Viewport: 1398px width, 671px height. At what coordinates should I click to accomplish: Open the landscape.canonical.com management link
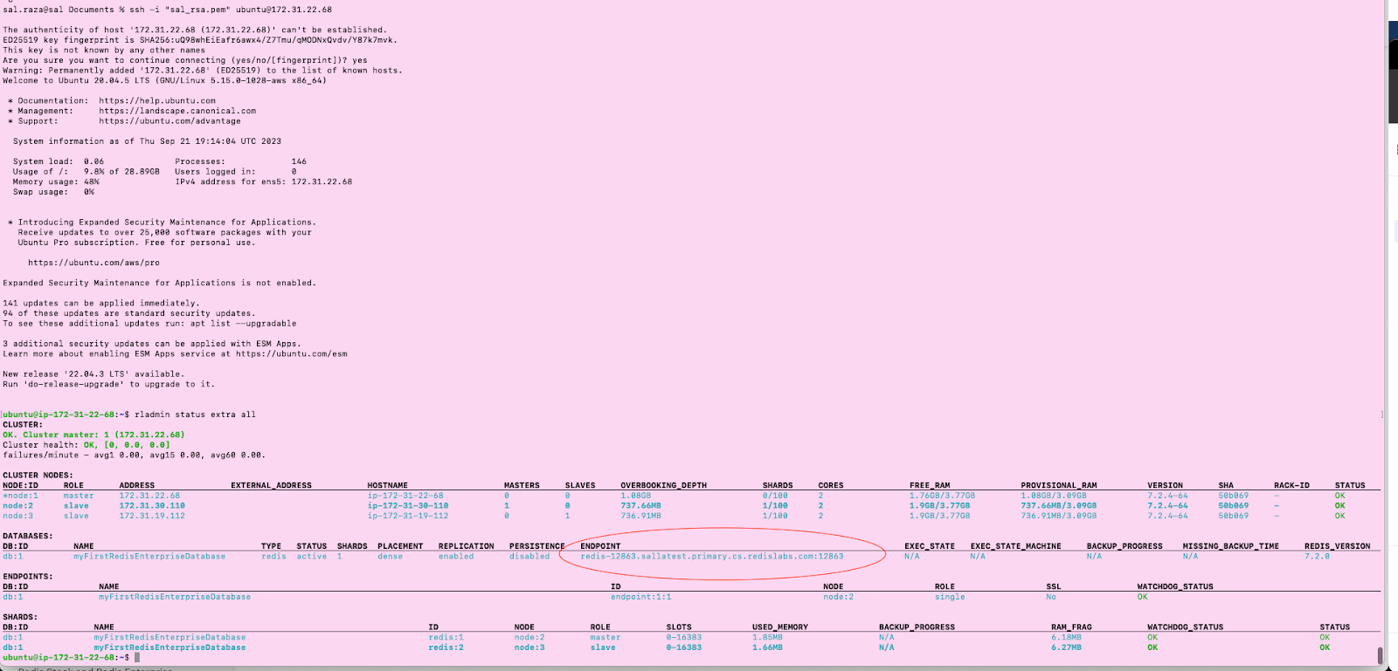point(177,111)
